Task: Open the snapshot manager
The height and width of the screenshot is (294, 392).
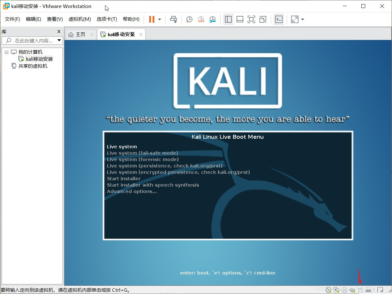Action: 212,19
